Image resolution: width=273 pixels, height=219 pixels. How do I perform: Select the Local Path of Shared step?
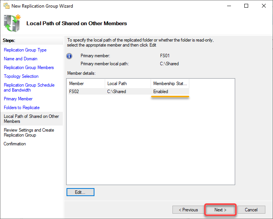pos(32,119)
